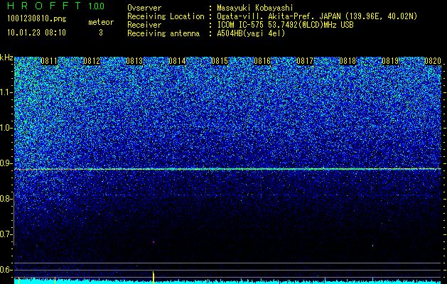Click observer name Masayuki Kobayashi
Image resolution: width=447 pixels, height=284 pixels.
pos(255,8)
